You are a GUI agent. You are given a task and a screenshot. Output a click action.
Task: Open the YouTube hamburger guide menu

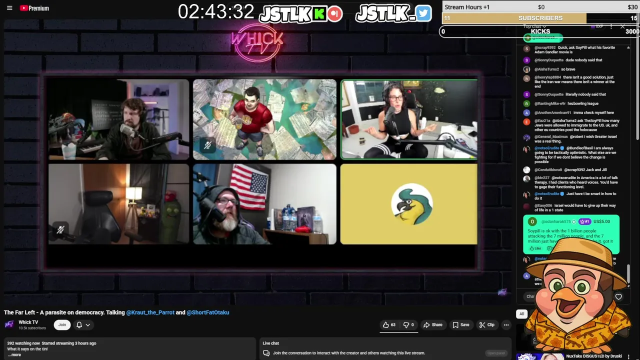click(9, 8)
